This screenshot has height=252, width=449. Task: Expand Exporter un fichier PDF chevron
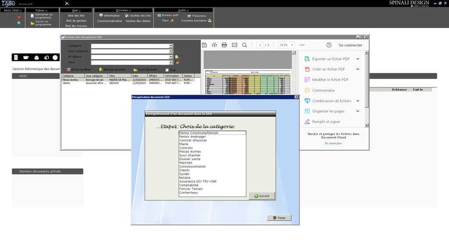358,59
